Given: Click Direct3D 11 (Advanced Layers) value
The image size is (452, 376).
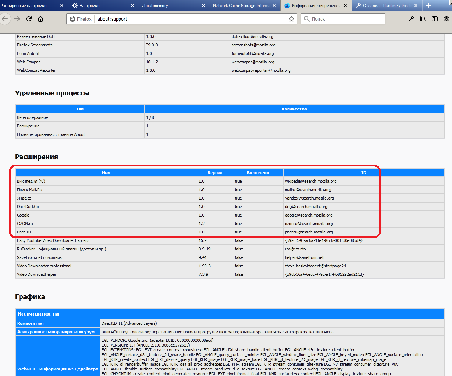Looking at the screenshot, I should pyautogui.click(x=129, y=323).
